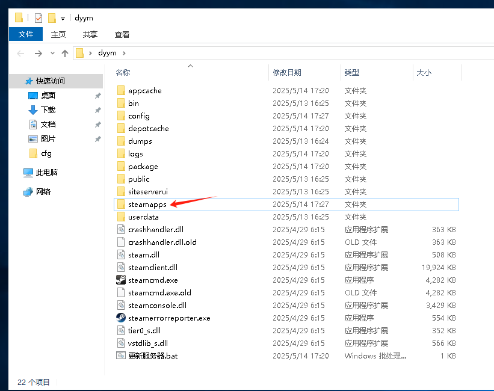This screenshot has width=494, height=391.
Task: Click the steamclient.dll file icon
Action: tap(121, 267)
